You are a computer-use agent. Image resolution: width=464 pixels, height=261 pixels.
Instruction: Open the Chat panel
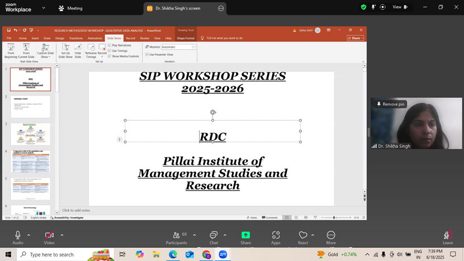point(213,235)
